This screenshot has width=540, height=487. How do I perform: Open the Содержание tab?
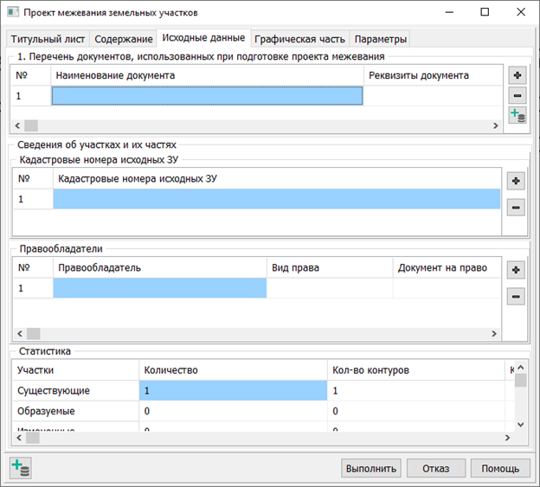click(x=124, y=39)
